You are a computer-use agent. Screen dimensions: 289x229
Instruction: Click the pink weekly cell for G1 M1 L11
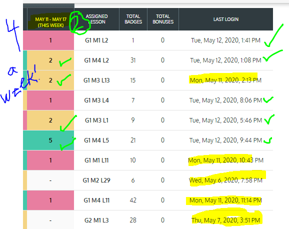[50, 160]
